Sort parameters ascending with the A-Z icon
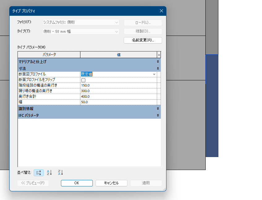Viewport: 262px width, 200px height. [49, 172]
